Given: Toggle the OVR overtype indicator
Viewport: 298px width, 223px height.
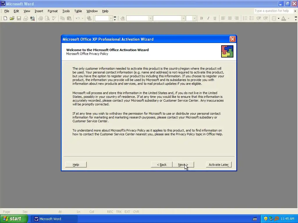Looking at the screenshot, I should click(x=136, y=212).
